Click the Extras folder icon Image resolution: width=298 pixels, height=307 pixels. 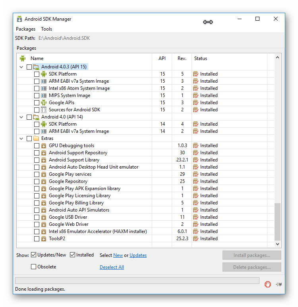pos(36,138)
